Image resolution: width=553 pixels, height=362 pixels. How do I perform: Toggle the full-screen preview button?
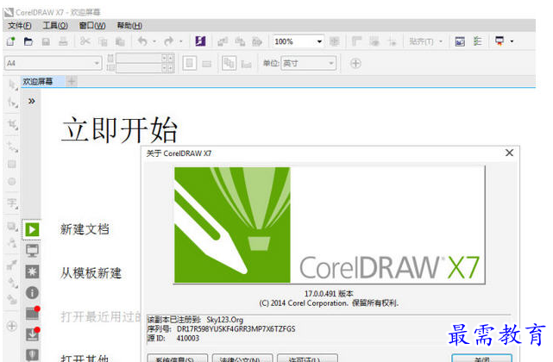pos(334,41)
